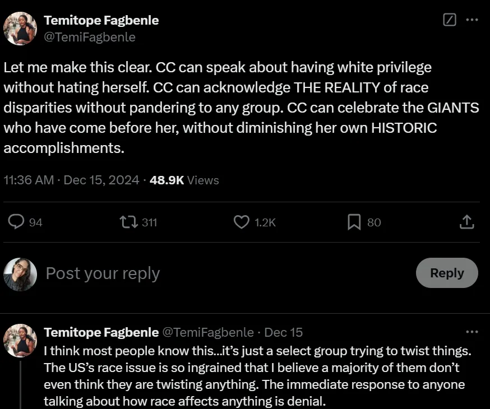Click the Grok explain icon at top right
The image size is (490, 409).
(x=449, y=19)
